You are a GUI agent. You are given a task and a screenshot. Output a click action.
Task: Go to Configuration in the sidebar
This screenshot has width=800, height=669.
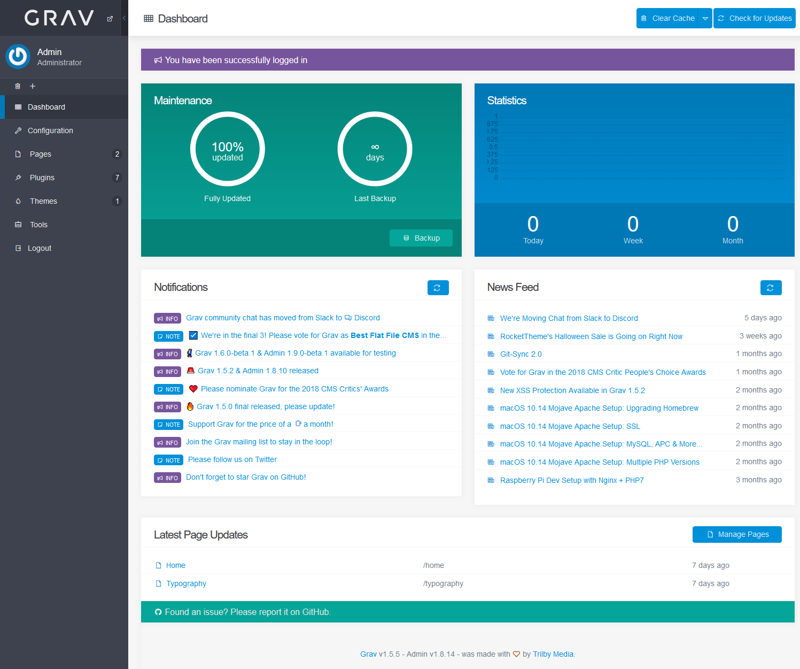pyautogui.click(x=64, y=130)
